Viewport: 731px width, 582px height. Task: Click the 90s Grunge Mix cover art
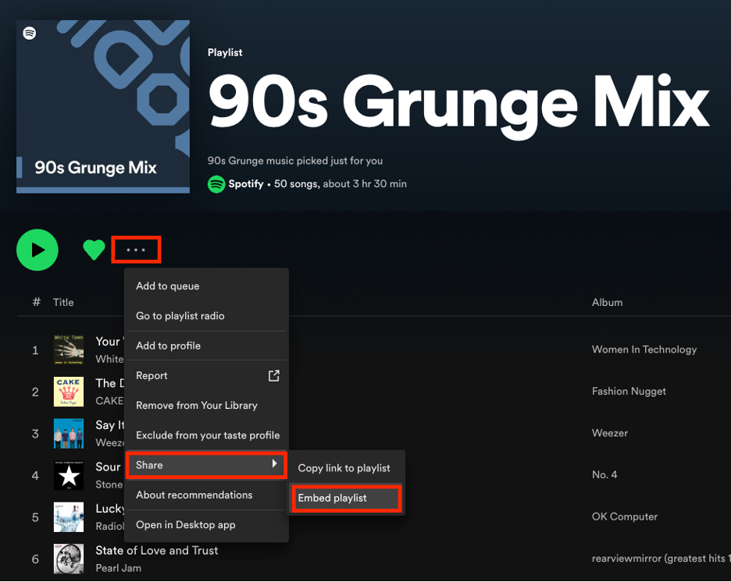point(103,107)
